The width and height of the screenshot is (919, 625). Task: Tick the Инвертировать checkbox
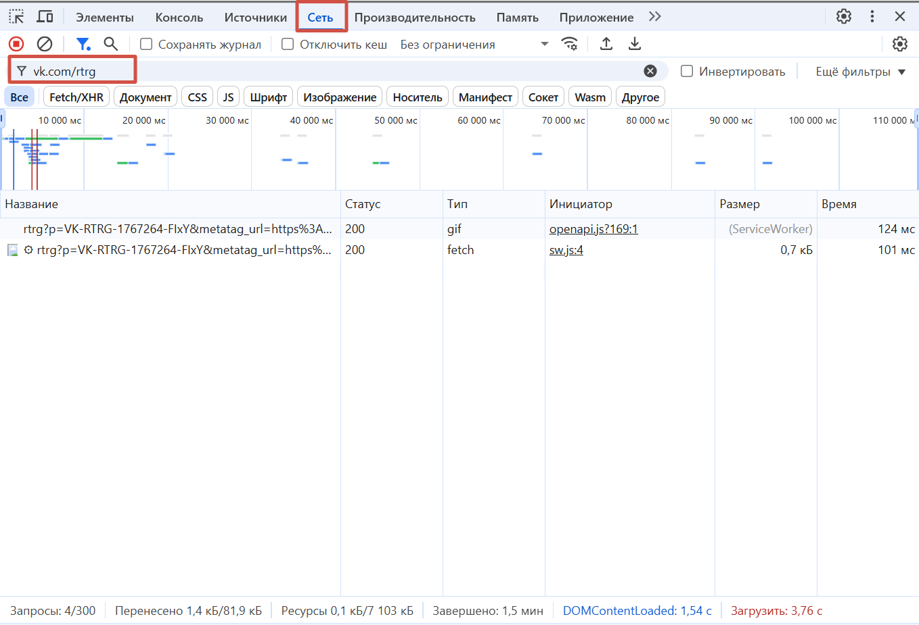[687, 72]
